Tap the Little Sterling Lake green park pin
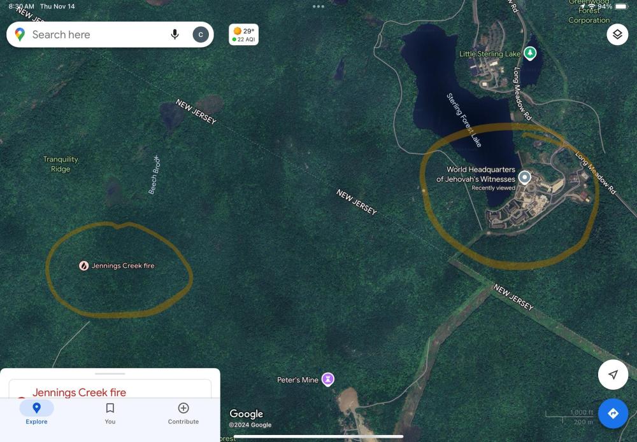637x442 pixels. tap(530, 53)
